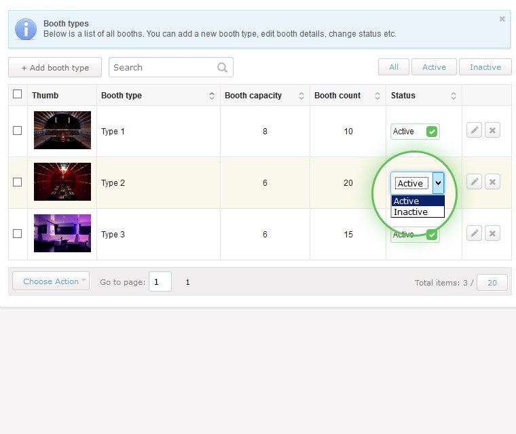Click the magnifier search icon

point(223,67)
